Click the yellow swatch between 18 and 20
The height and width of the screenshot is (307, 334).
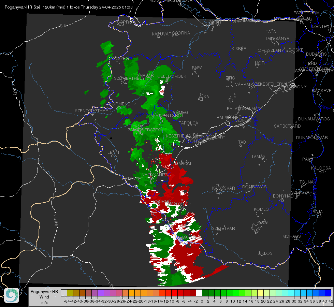coord(260,293)
